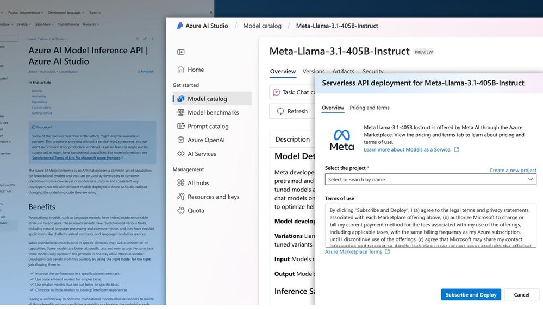Click the external link icon after Azure Marketplace Terms

coord(387,251)
